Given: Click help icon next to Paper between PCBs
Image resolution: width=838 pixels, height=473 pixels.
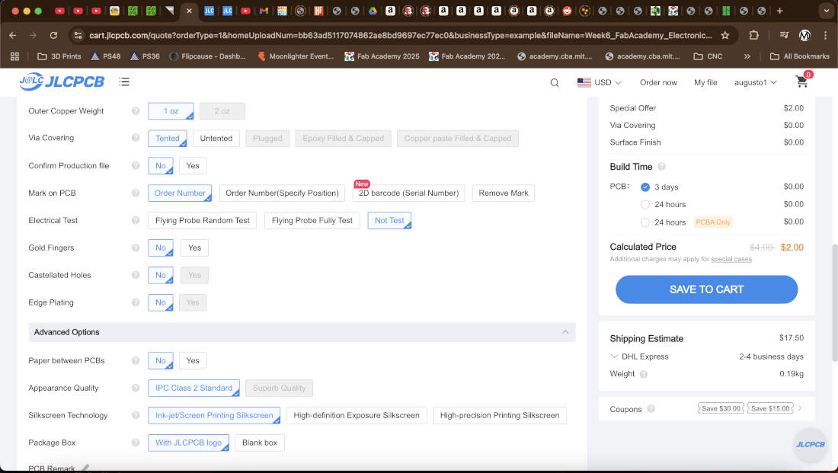Looking at the screenshot, I should [136, 360].
